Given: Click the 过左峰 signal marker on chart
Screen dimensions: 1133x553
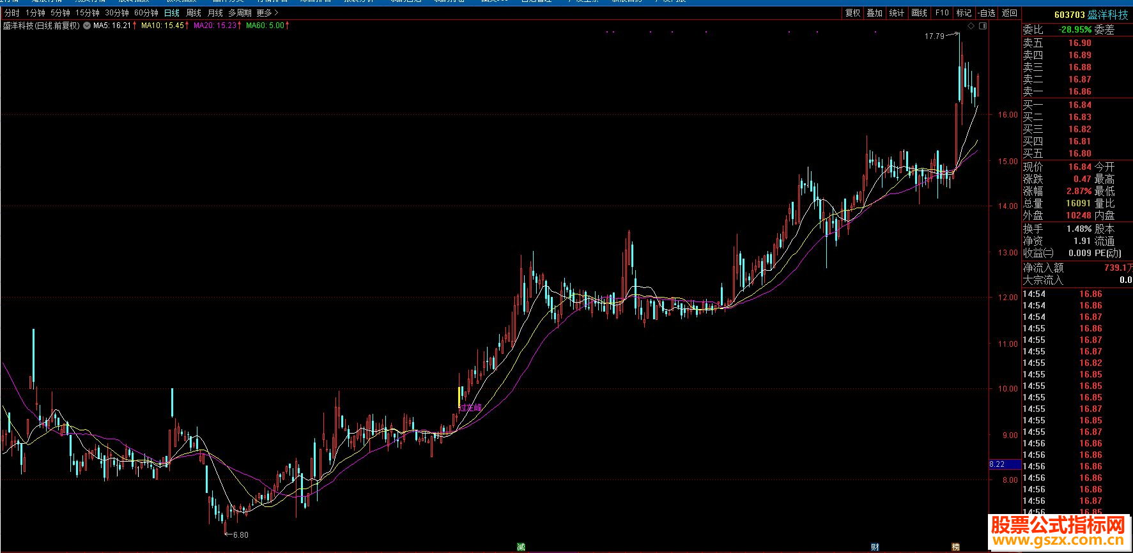Looking at the screenshot, I should click(470, 407).
